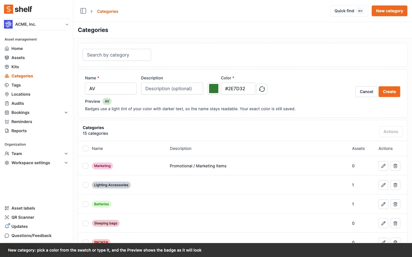Check the Lighting Accessories row checkbox
The width and height of the screenshot is (412, 257).
(86, 185)
